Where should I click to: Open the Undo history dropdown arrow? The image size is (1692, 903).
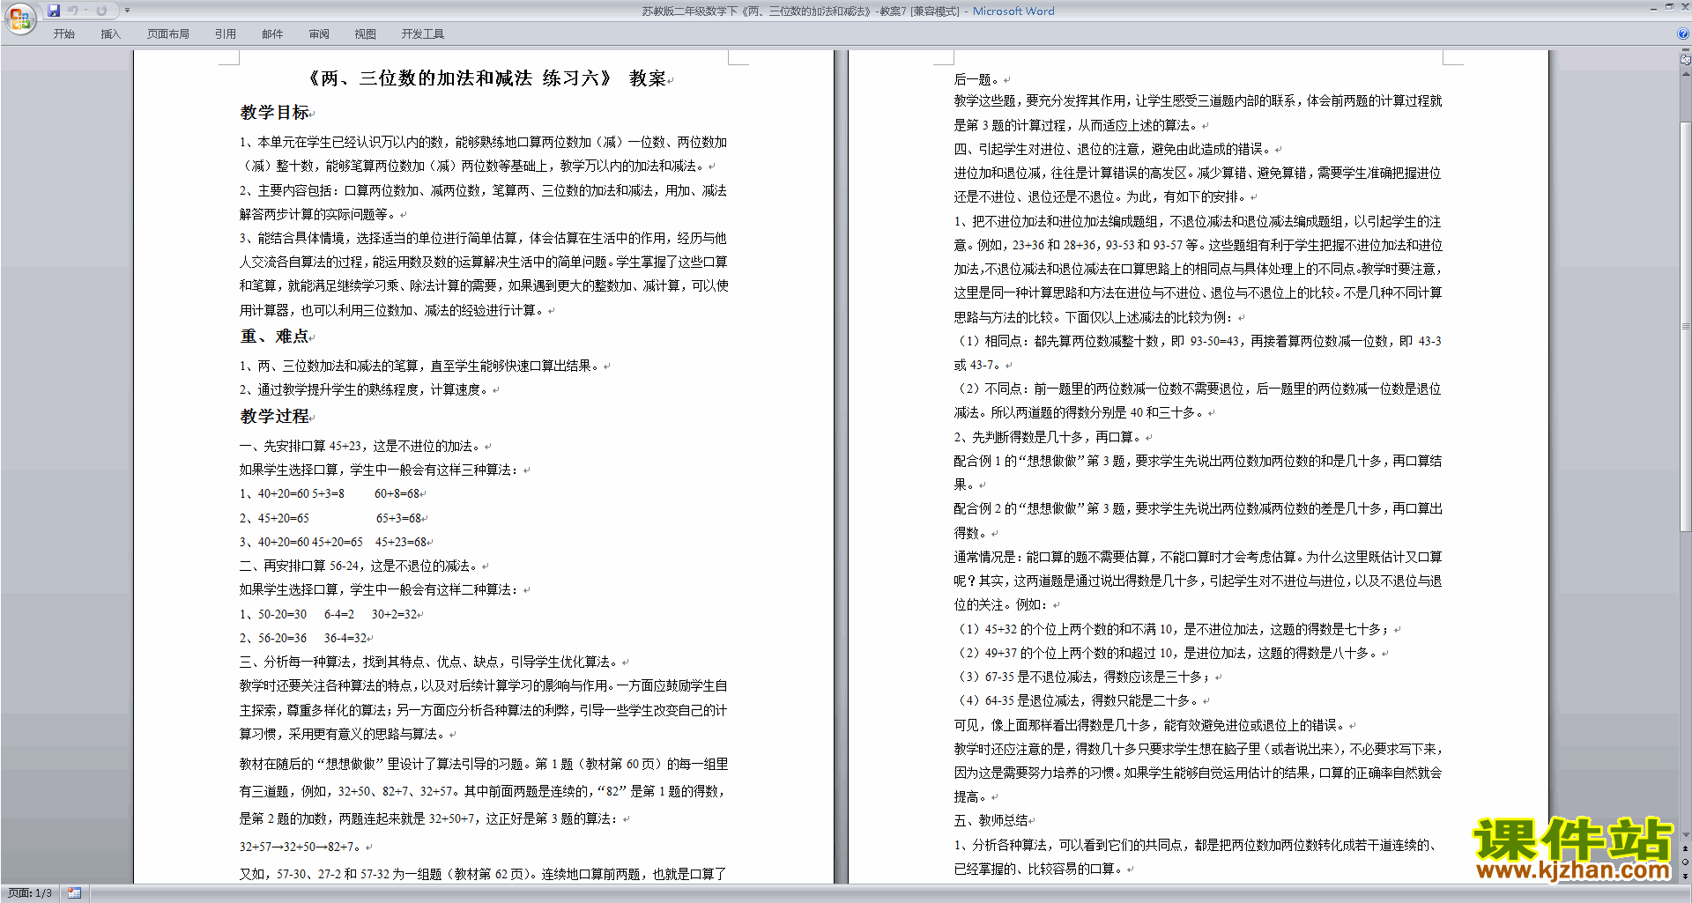[x=86, y=11]
